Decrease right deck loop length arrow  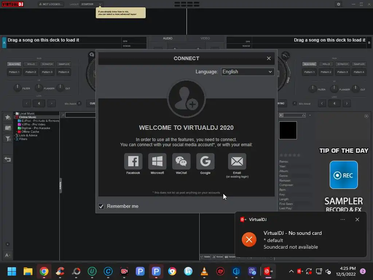[322, 103]
